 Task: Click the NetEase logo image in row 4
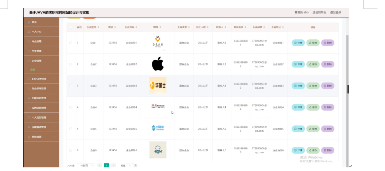[158, 106]
